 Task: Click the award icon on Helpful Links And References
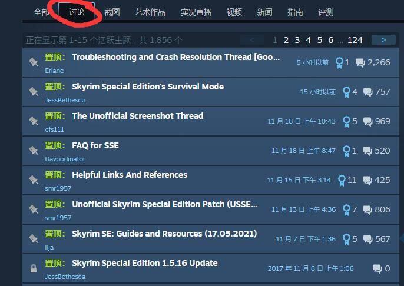342,180
